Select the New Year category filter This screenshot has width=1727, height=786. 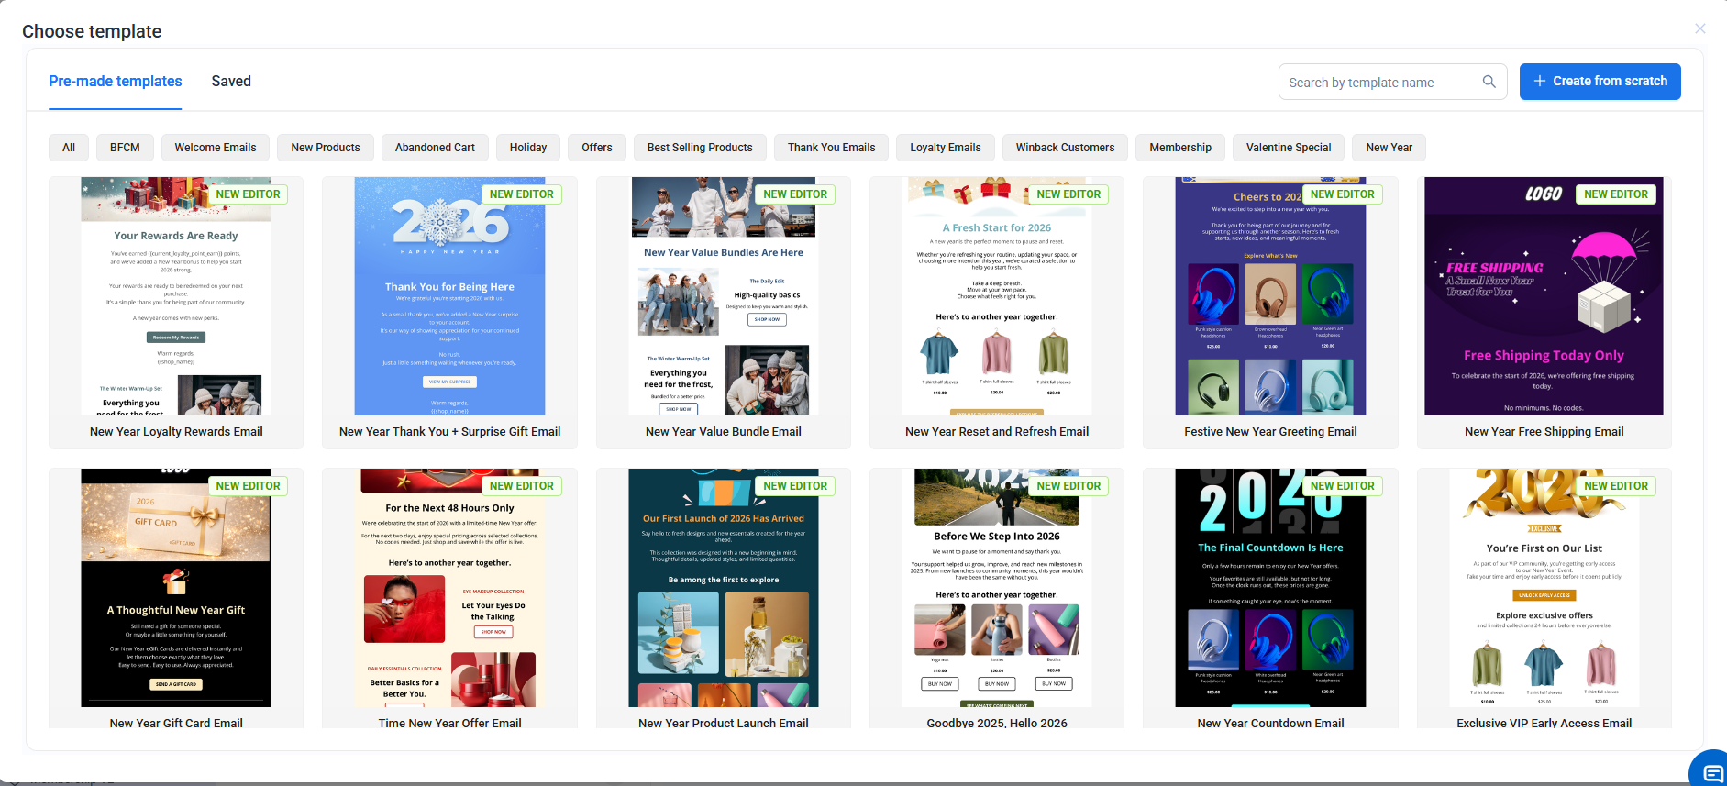[x=1389, y=148]
